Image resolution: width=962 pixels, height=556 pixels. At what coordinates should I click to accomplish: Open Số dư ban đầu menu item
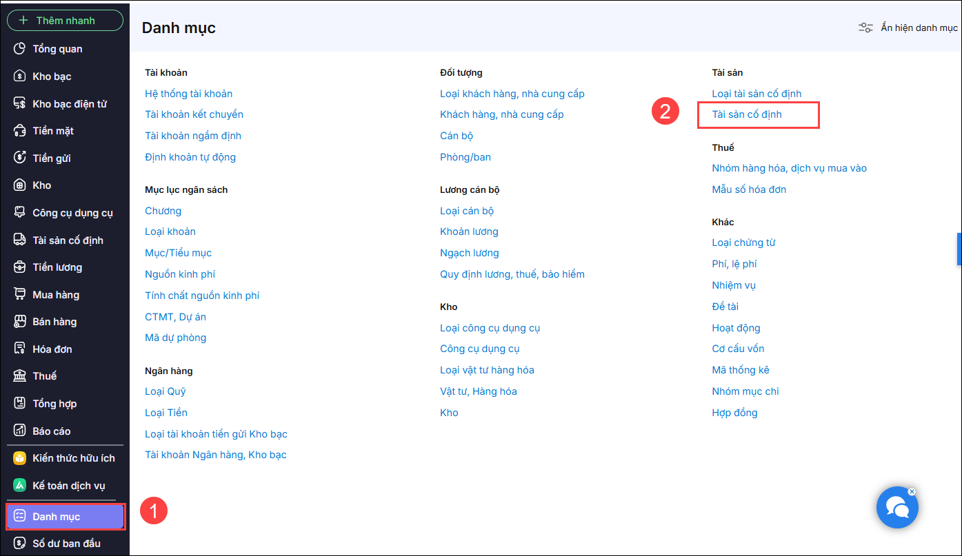point(66,544)
